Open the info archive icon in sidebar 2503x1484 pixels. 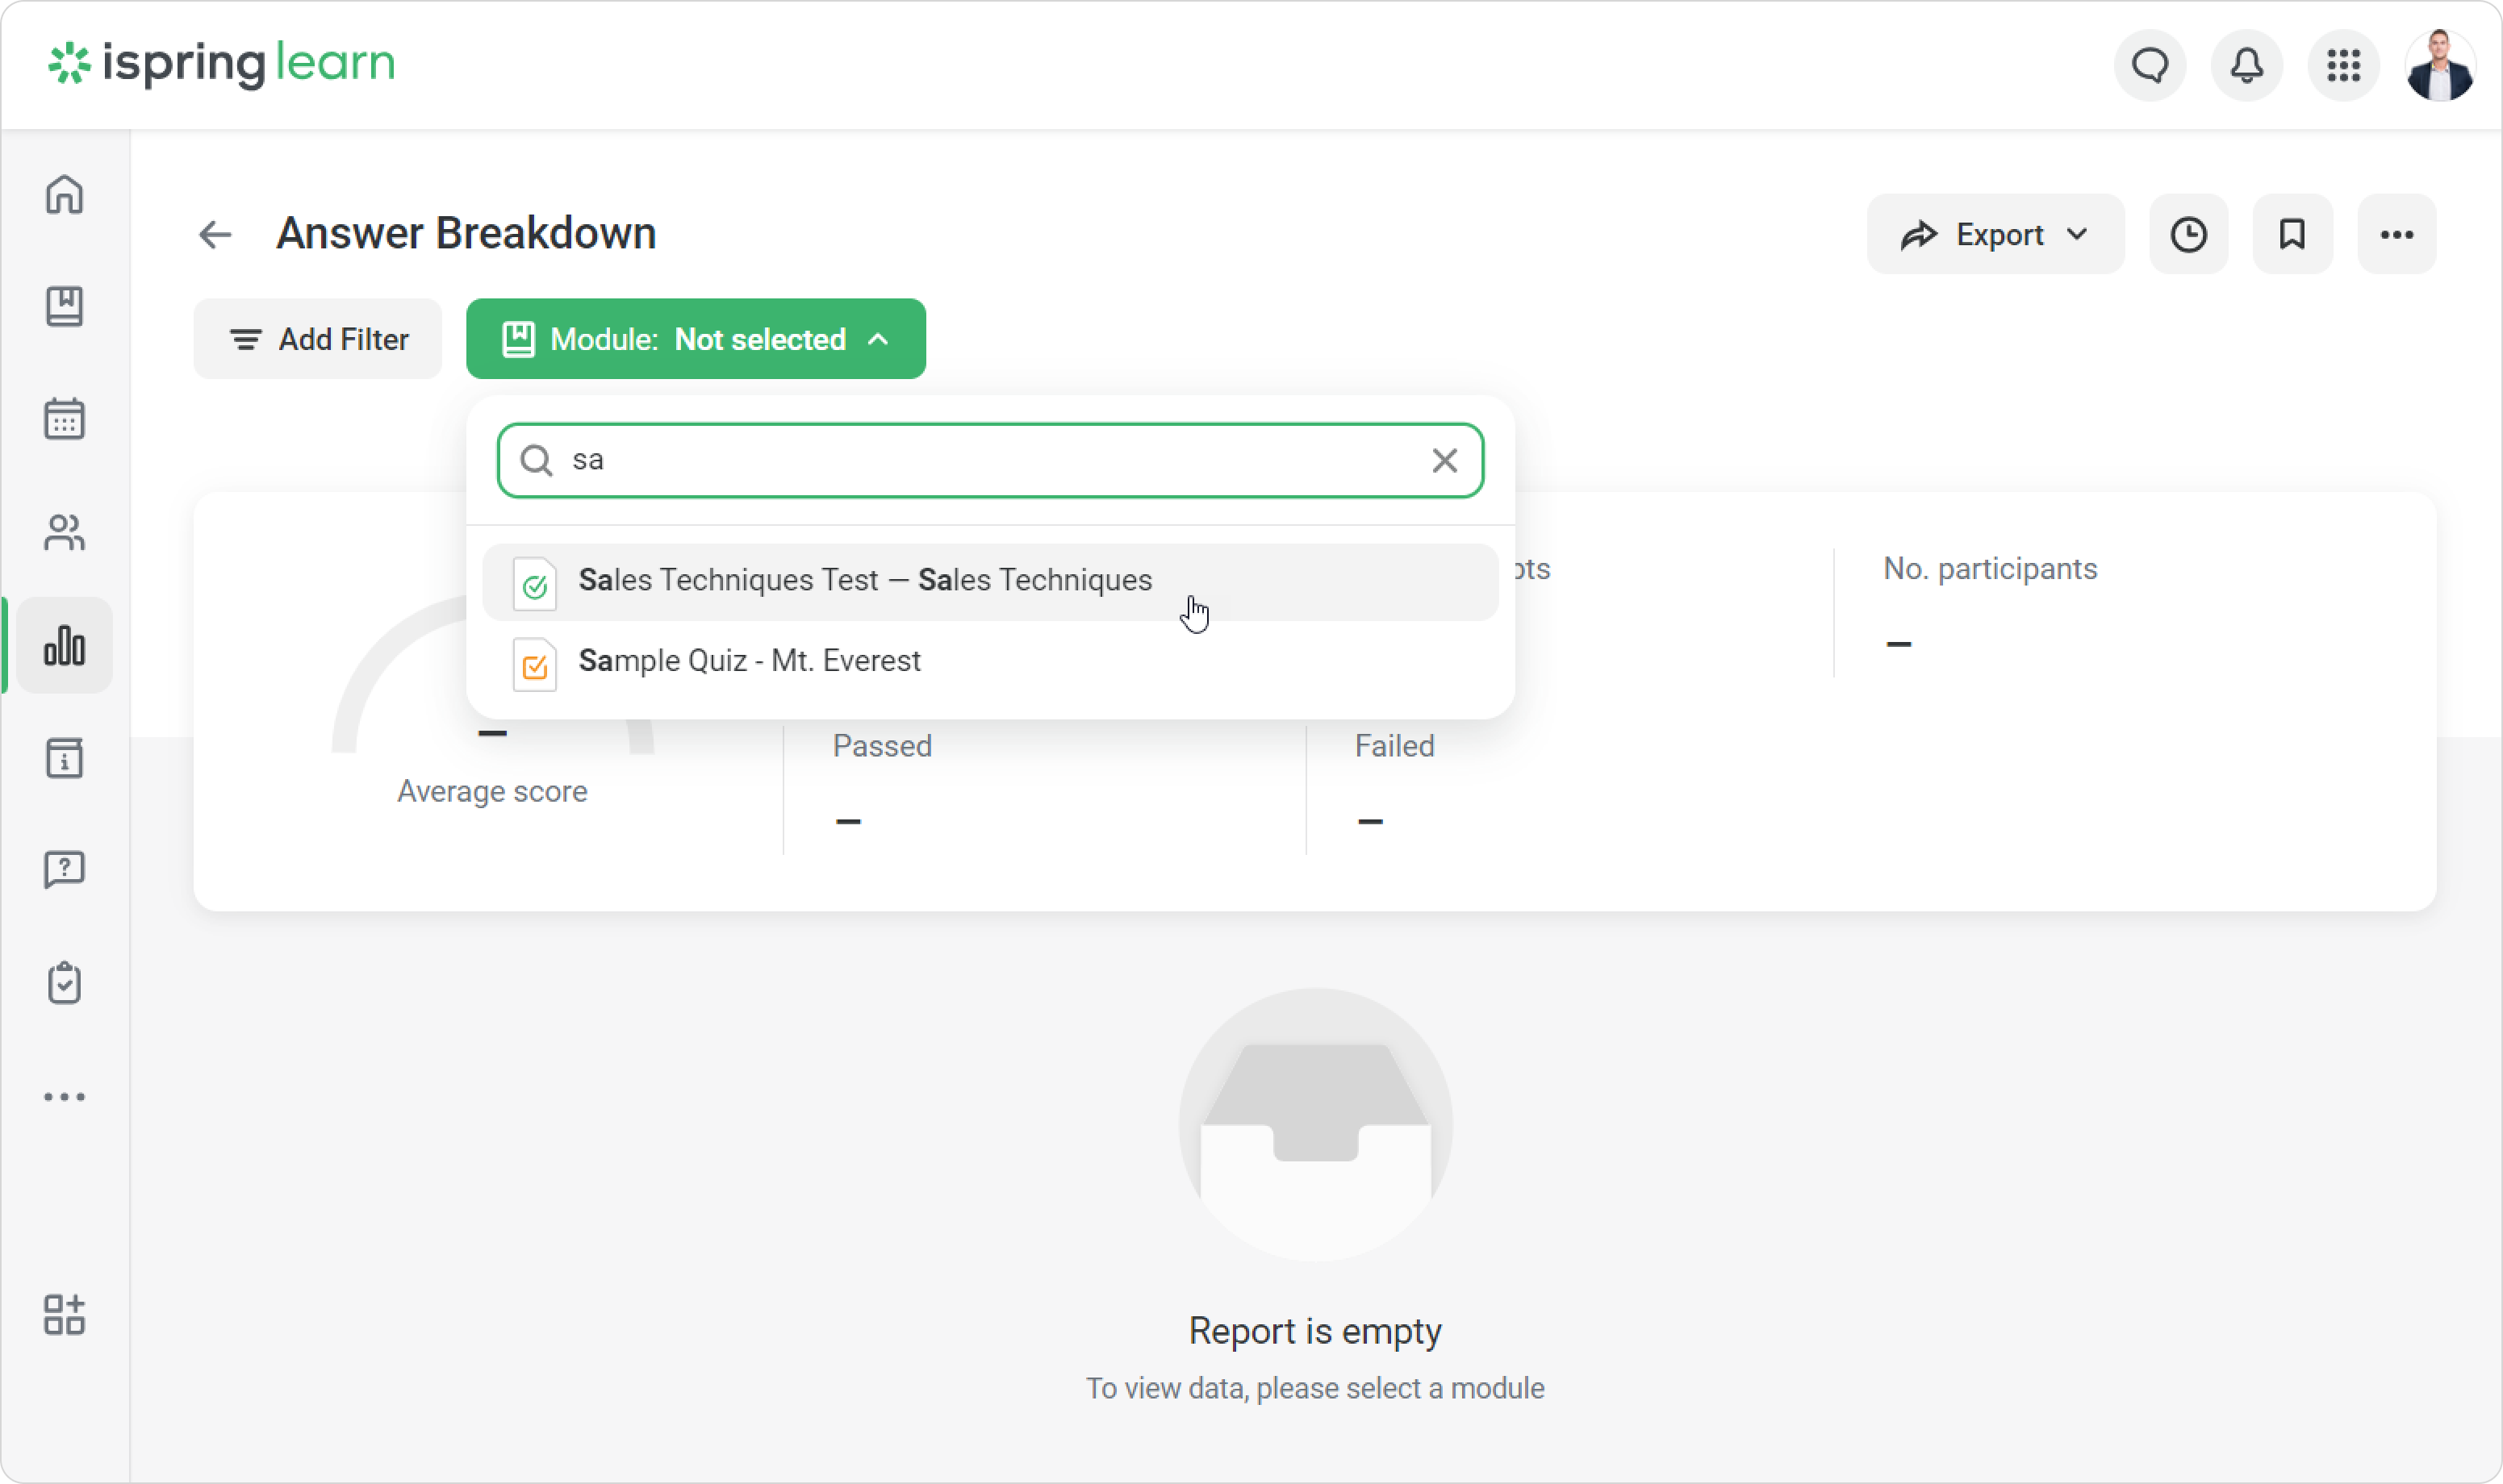(64, 758)
